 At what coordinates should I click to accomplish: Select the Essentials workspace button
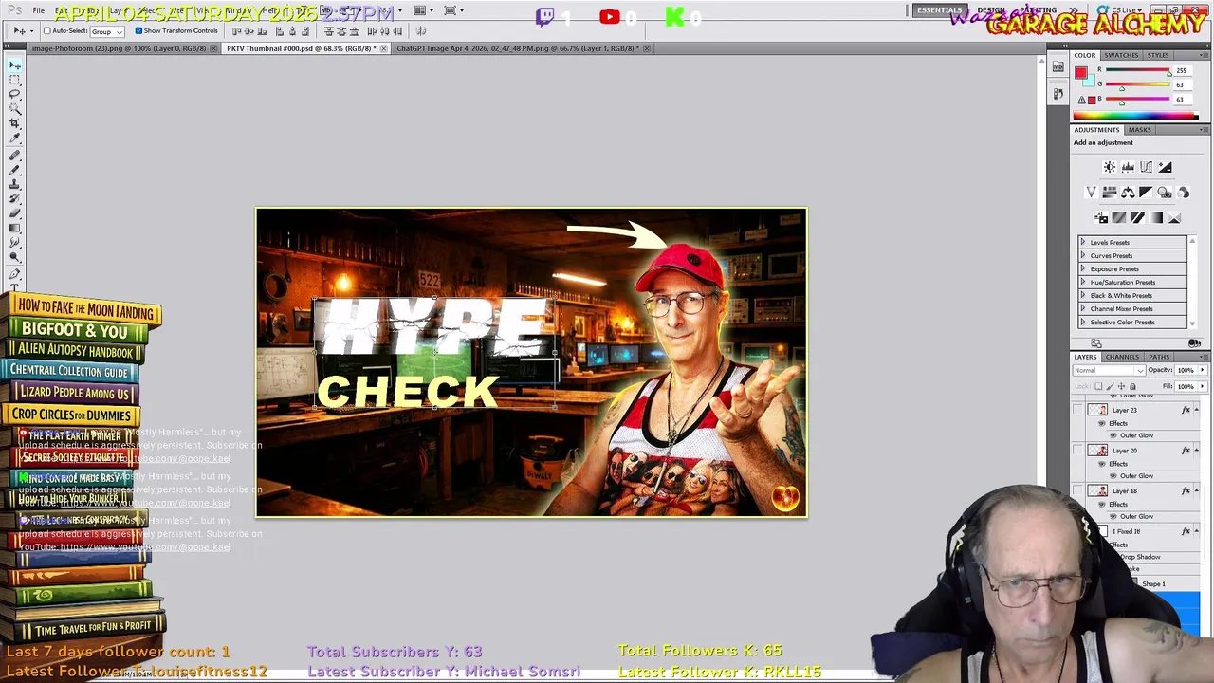[x=939, y=10]
